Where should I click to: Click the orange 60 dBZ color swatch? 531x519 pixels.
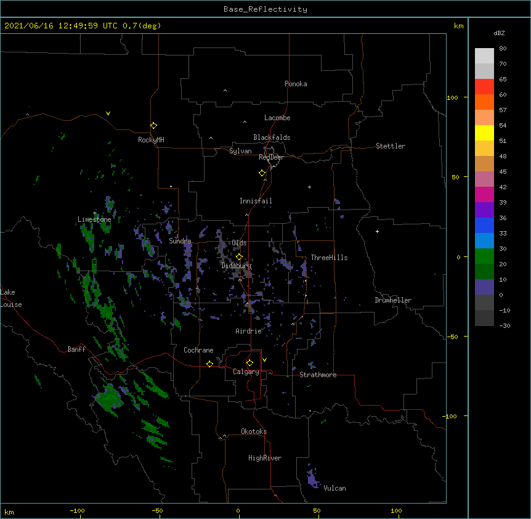(484, 102)
